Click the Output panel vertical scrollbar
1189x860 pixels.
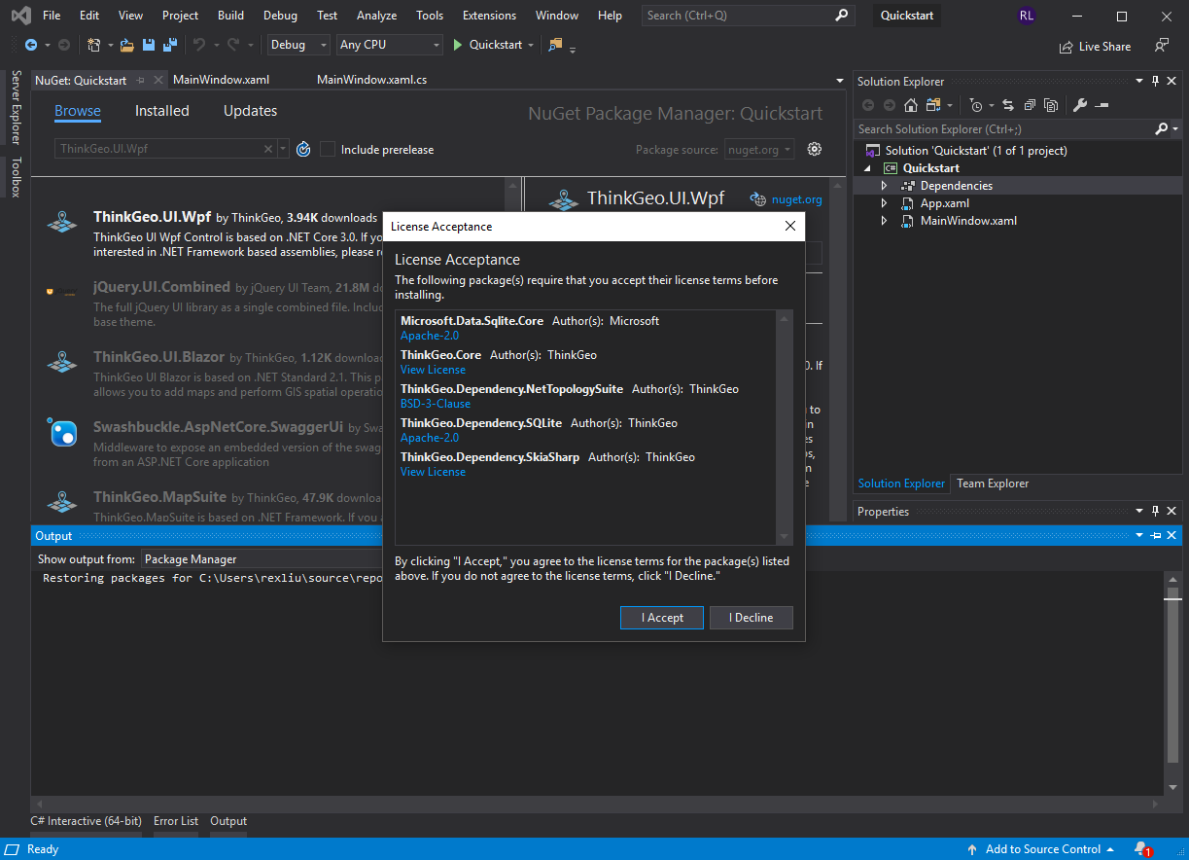(x=1172, y=681)
